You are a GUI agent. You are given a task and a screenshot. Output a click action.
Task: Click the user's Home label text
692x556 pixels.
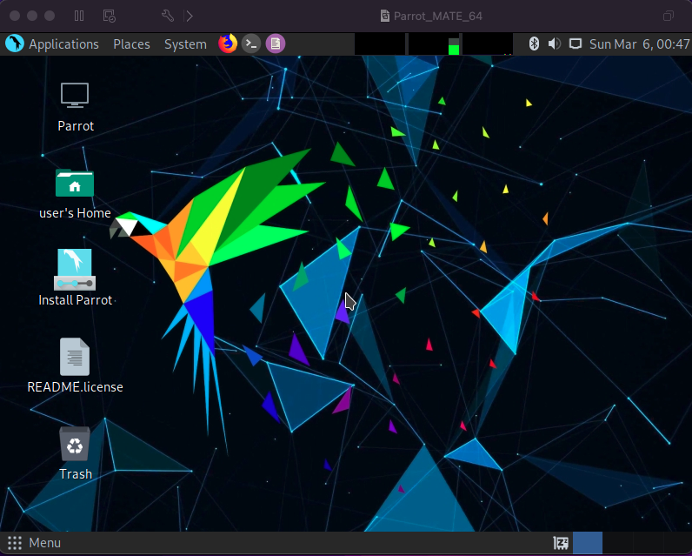pyautogui.click(x=75, y=213)
